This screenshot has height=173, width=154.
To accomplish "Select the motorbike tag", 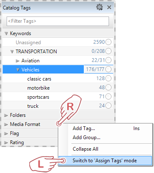I will click(x=38, y=88).
